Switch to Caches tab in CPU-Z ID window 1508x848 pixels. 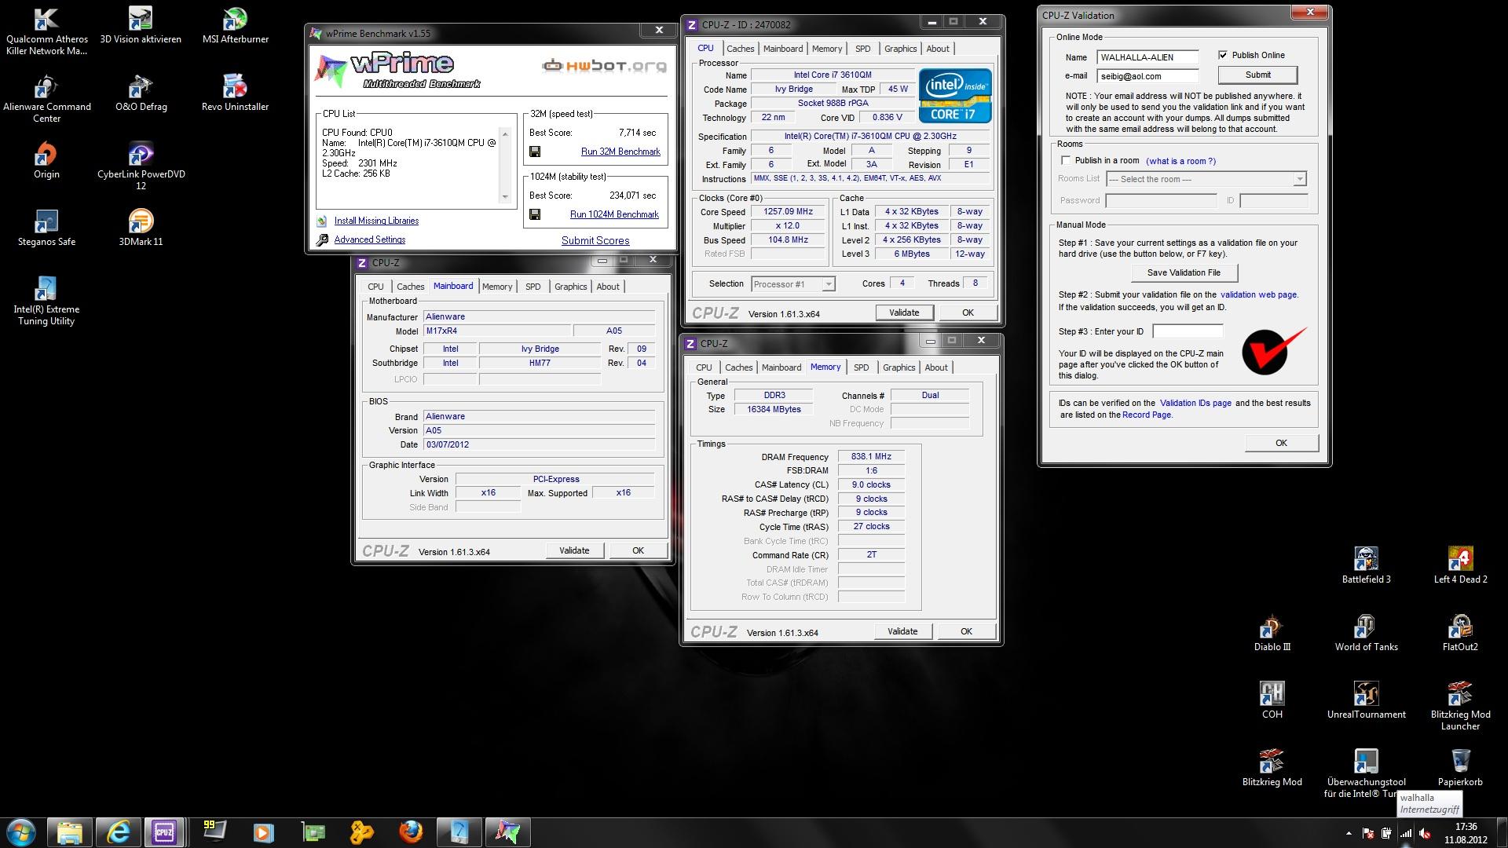[740, 49]
